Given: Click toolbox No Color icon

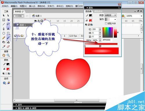Looking at the screenshot, I should point(6,74).
